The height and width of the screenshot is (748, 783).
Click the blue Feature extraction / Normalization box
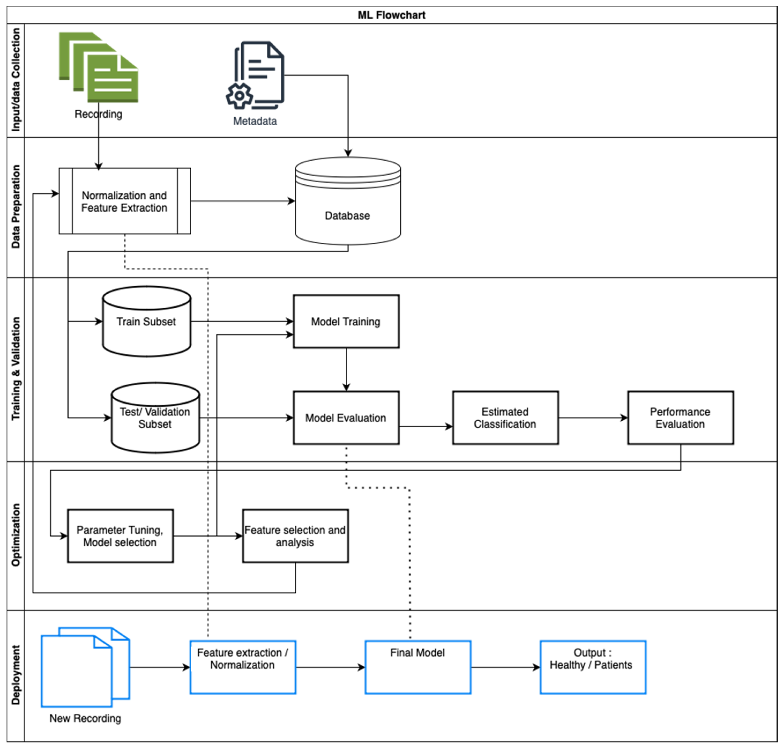243,667
